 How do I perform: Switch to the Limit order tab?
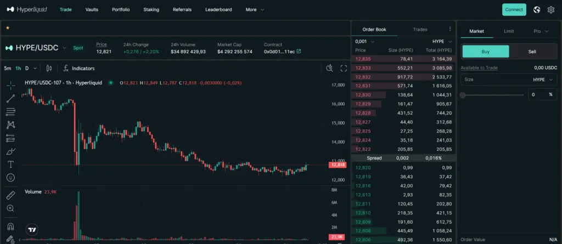point(509,31)
